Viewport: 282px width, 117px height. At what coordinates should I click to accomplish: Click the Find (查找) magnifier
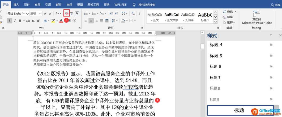point(225,12)
